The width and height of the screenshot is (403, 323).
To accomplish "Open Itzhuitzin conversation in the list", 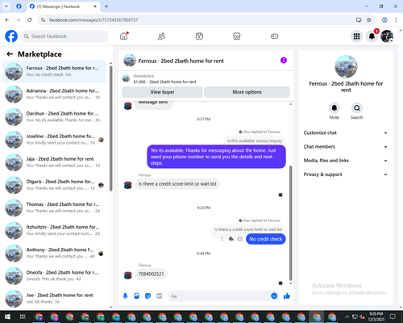I will [54, 230].
